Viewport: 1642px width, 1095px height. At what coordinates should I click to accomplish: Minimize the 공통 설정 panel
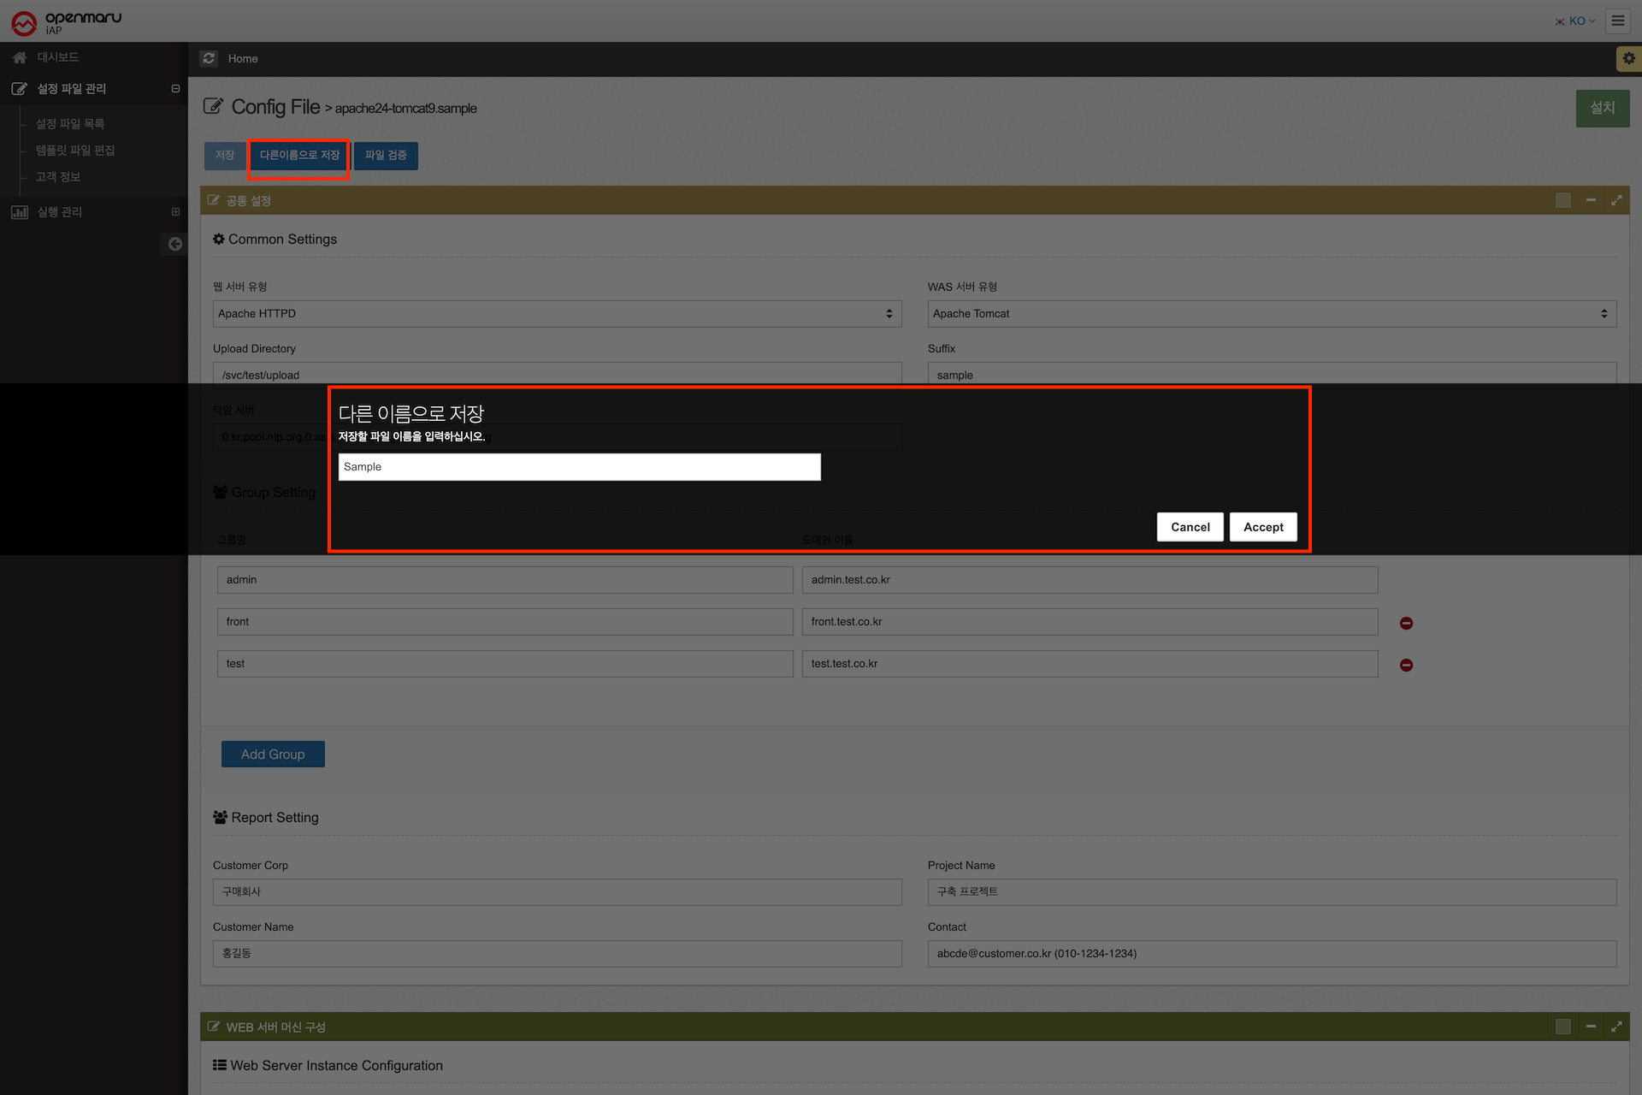pyautogui.click(x=1591, y=200)
